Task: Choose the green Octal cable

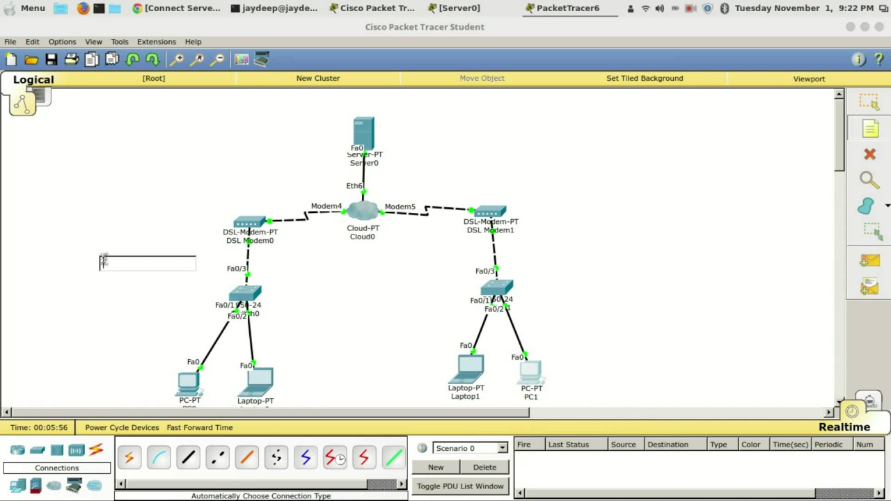Action: pyautogui.click(x=393, y=457)
